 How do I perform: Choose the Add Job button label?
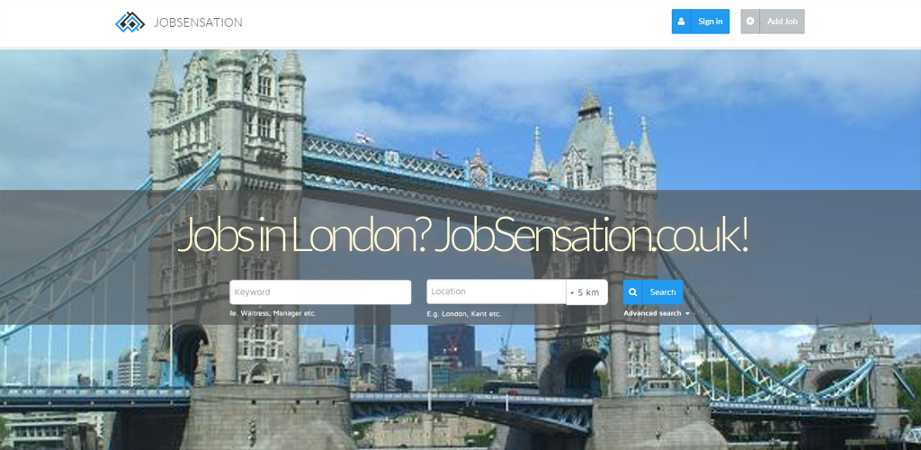click(782, 21)
